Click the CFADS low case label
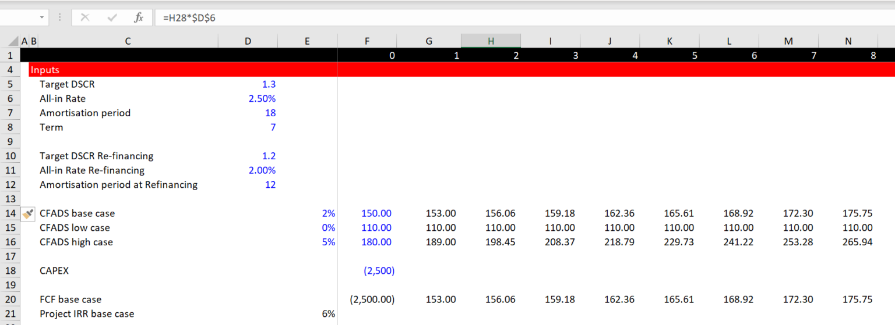Viewport: 895px width, 325px height. (75, 228)
